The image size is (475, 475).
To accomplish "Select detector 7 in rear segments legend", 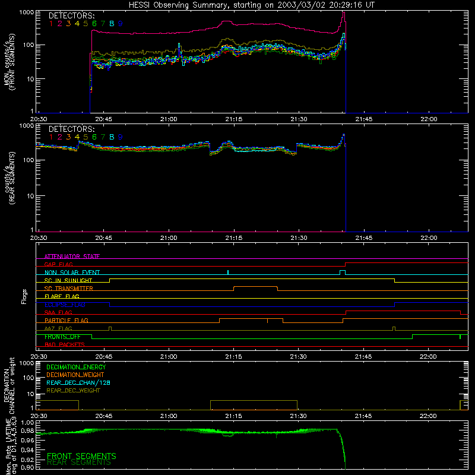I will pos(103,137).
